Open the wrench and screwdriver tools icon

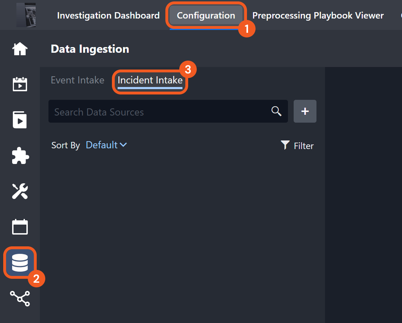(x=20, y=191)
